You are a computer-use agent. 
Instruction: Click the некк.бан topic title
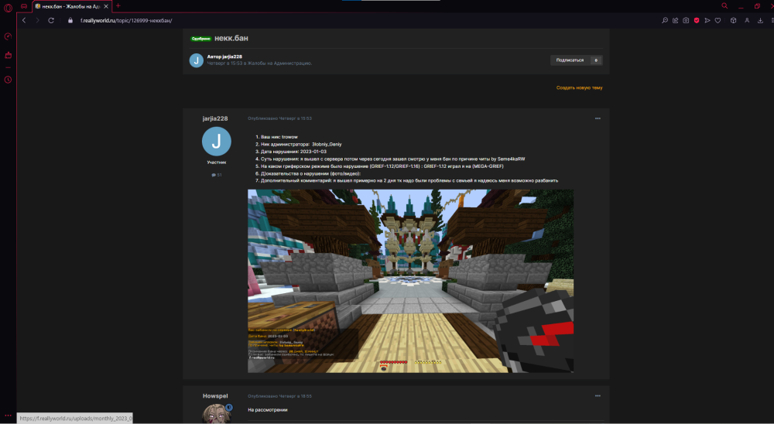[x=231, y=38]
